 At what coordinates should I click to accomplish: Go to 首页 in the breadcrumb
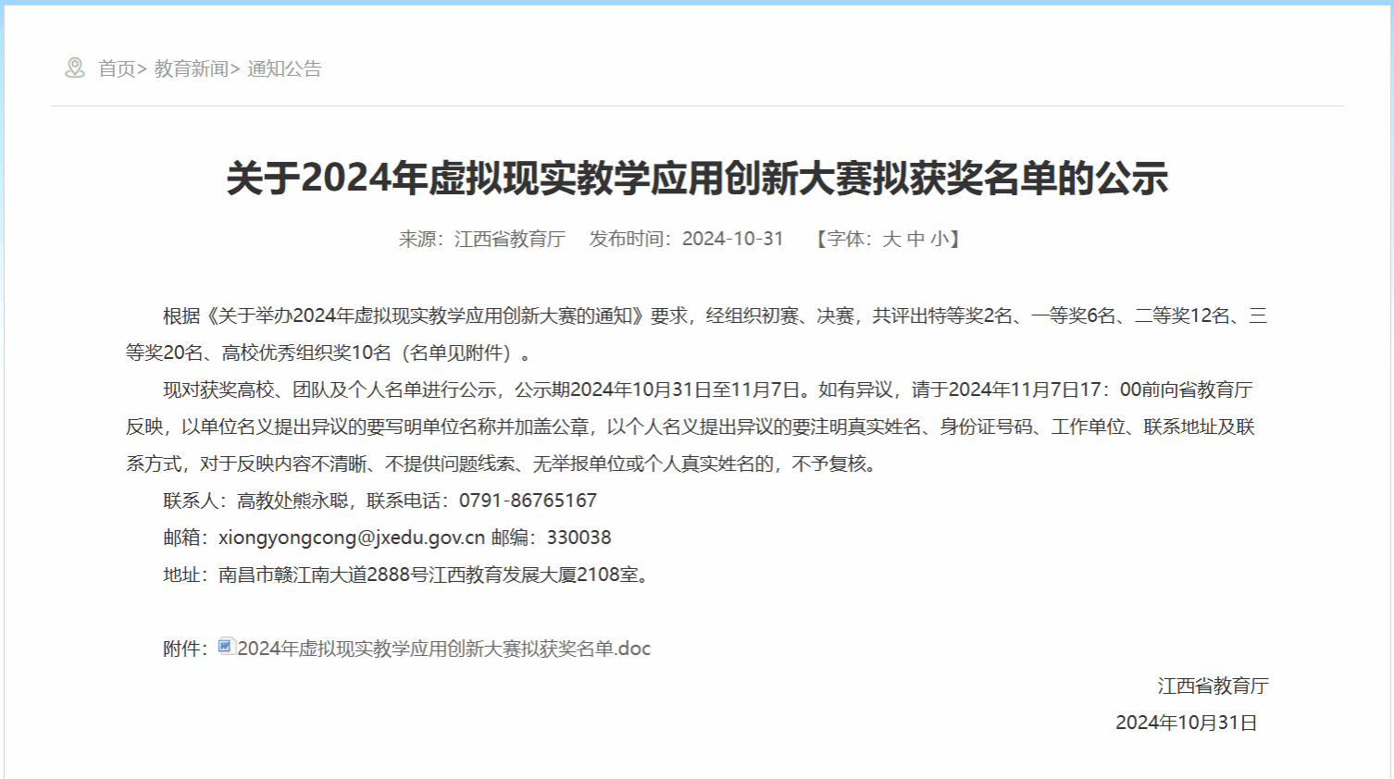(117, 68)
